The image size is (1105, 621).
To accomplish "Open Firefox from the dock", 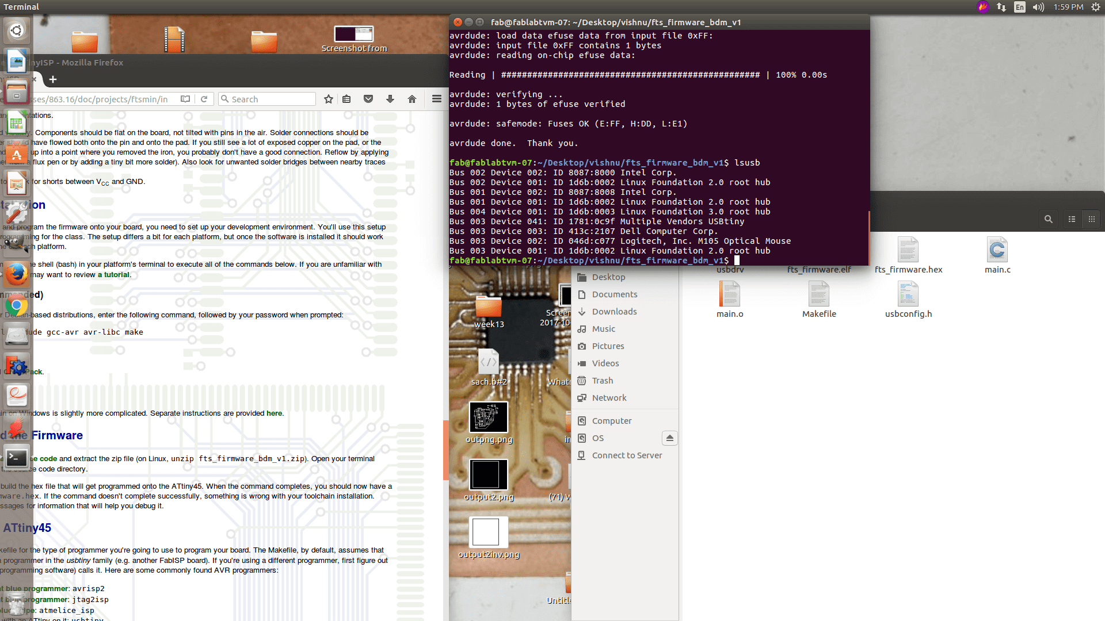I will coord(17,274).
